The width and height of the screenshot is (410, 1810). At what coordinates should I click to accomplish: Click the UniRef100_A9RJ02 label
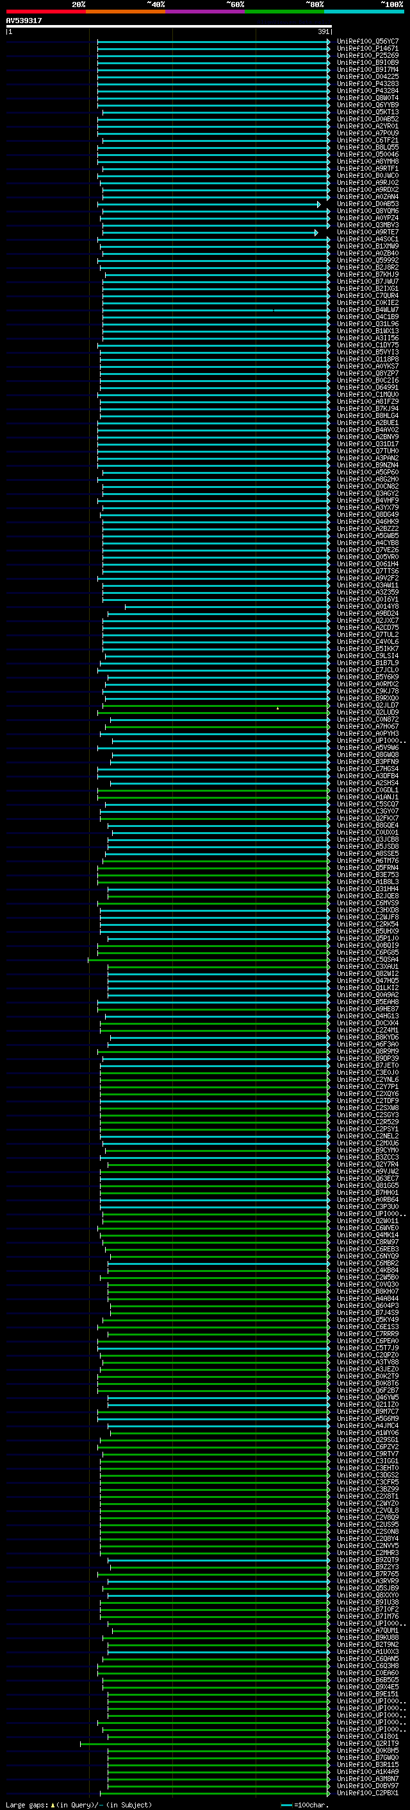tap(368, 183)
